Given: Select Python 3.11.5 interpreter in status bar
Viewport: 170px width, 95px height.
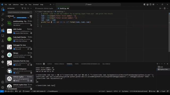Looking at the screenshot, I should (139, 91).
